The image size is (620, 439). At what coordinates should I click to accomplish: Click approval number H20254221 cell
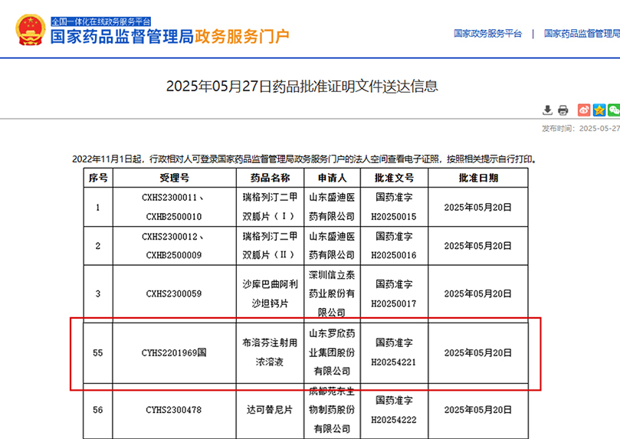[x=395, y=353]
